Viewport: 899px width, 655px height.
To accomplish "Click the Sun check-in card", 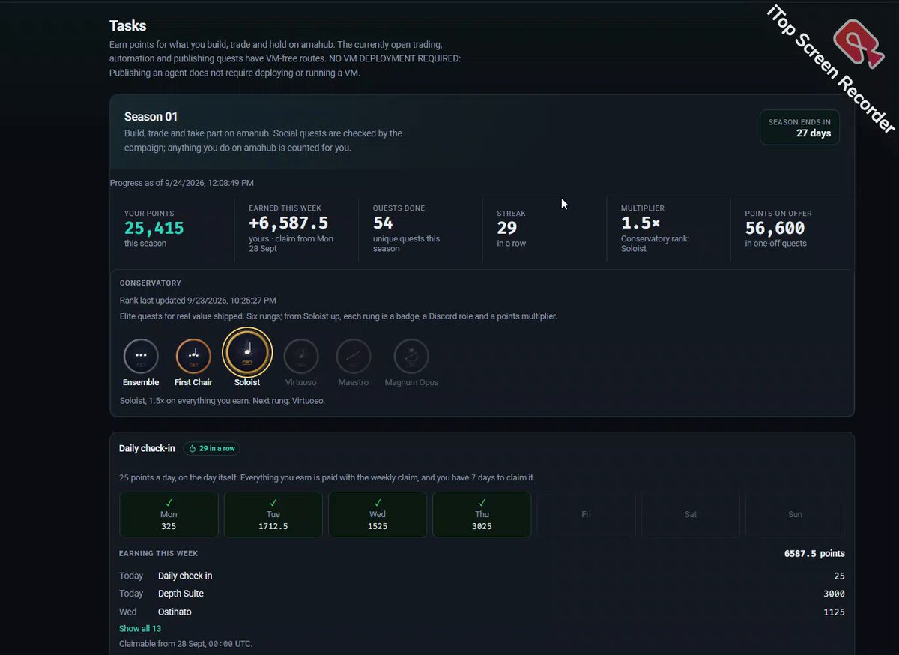I will (795, 514).
